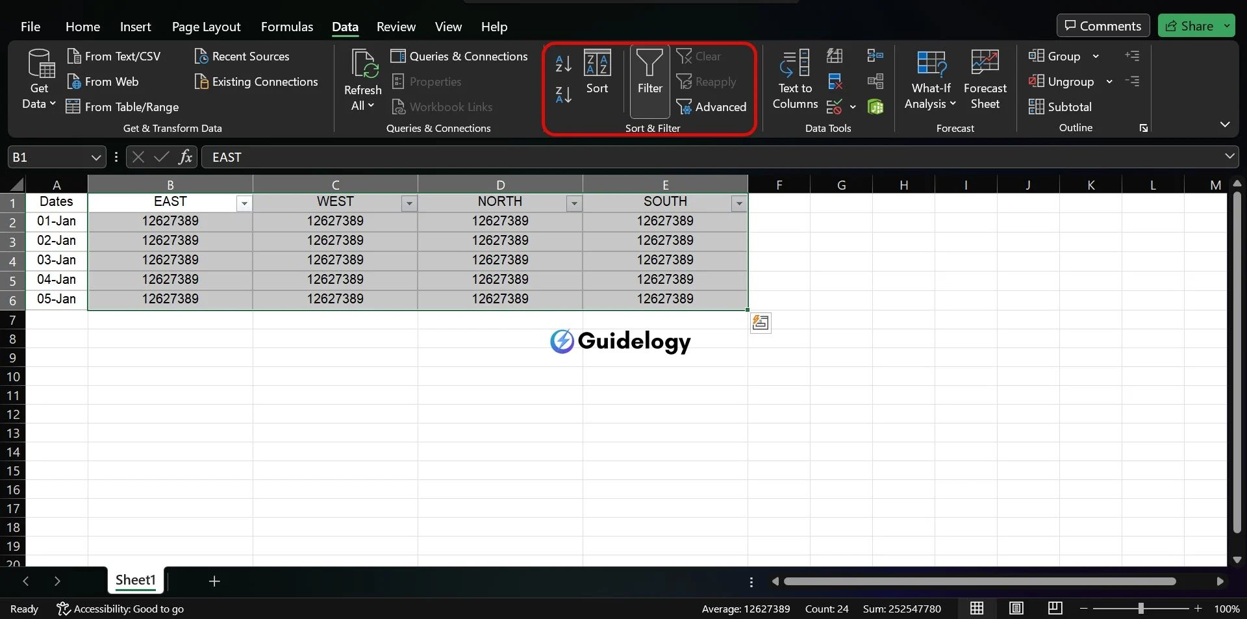Create a Forecast Sheet
The image size is (1247, 619).
(985, 79)
